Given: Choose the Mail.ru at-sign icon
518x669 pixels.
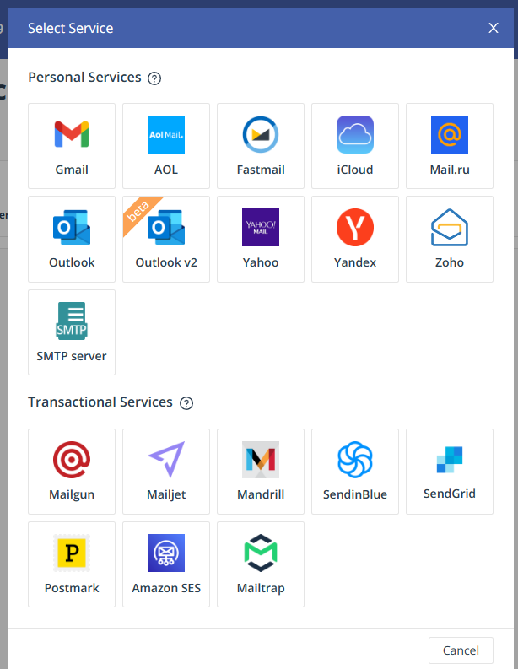Looking at the screenshot, I should 450,134.
